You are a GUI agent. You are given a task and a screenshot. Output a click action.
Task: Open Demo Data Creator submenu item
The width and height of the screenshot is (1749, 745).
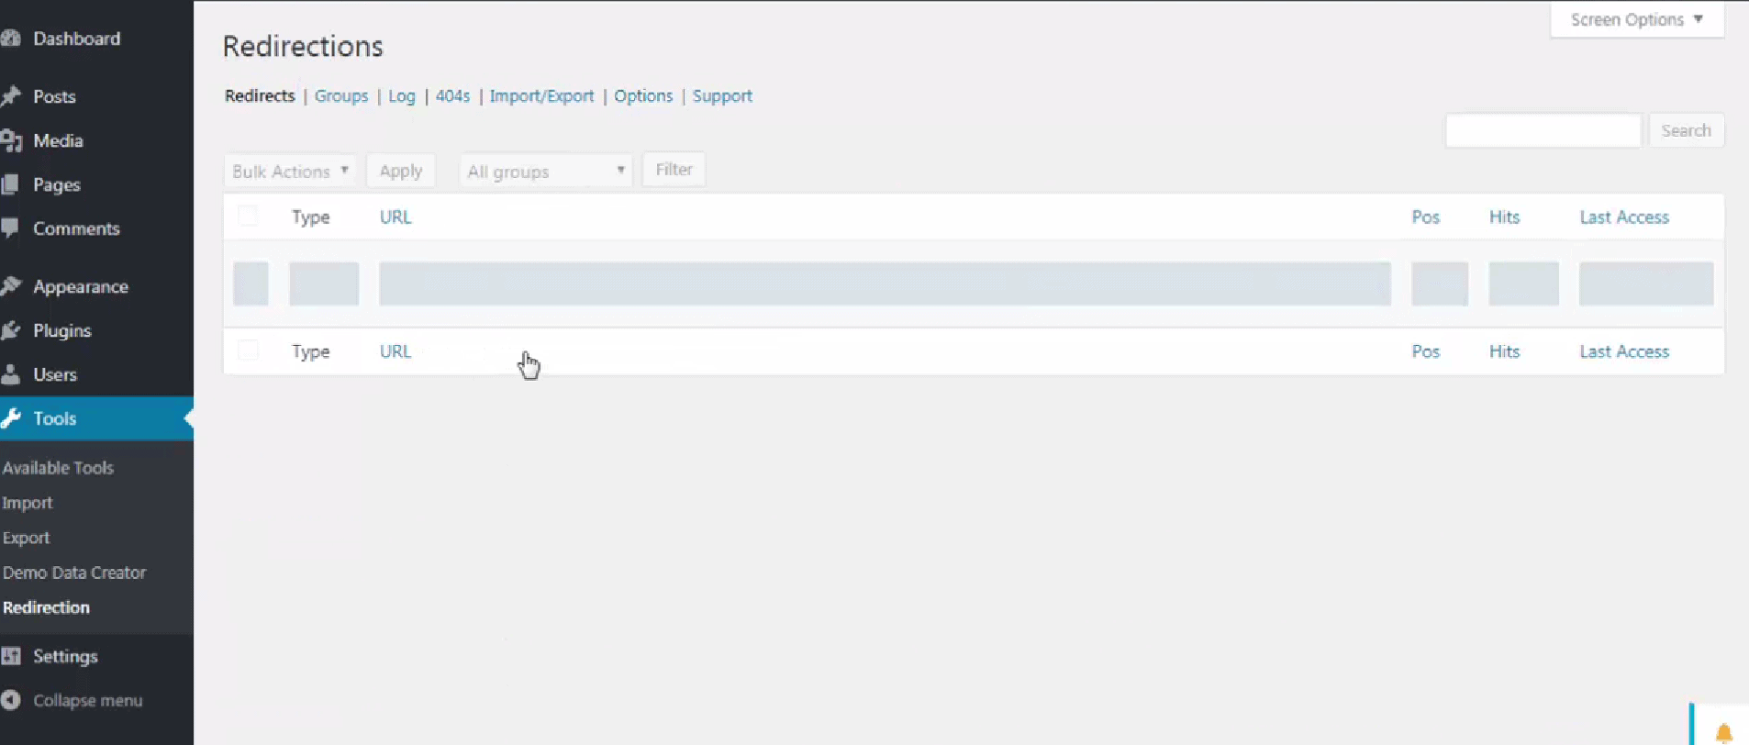click(x=74, y=573)
